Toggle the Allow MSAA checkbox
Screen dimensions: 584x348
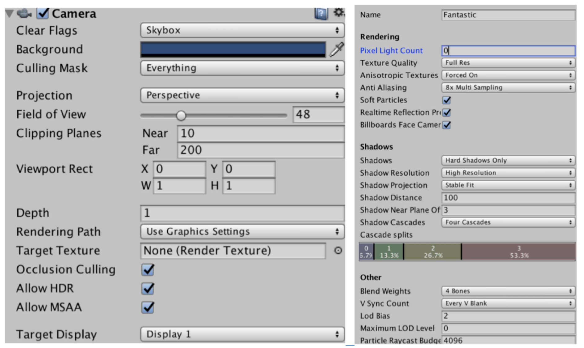pyautogui.click(x=148, y=307)
